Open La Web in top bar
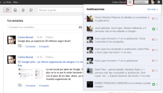This screenshot has height=93, width=163. (7, 2)
